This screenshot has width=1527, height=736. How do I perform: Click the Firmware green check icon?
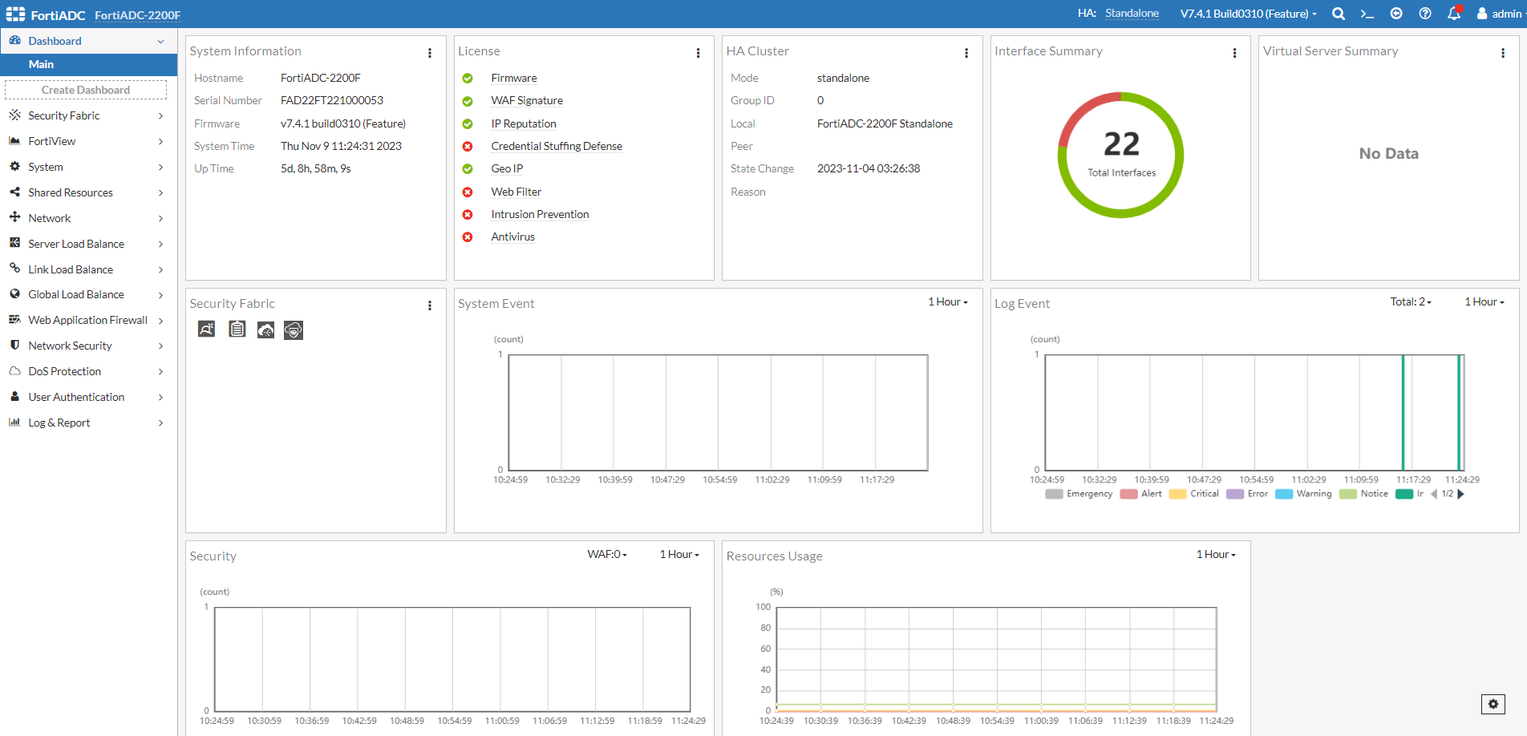pos(468,79)
